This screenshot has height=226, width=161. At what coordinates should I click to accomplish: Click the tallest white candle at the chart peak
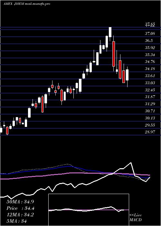[110, 32]
